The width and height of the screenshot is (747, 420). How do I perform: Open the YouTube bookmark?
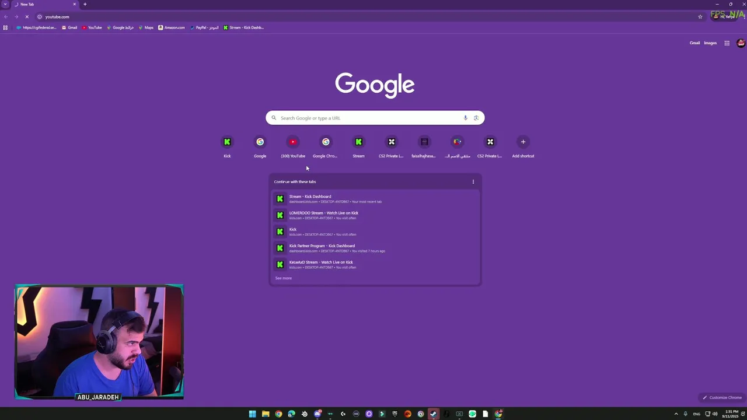tap(92, 27)
